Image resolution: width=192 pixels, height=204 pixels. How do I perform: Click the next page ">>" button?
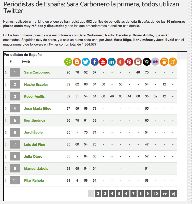(165, 194)
